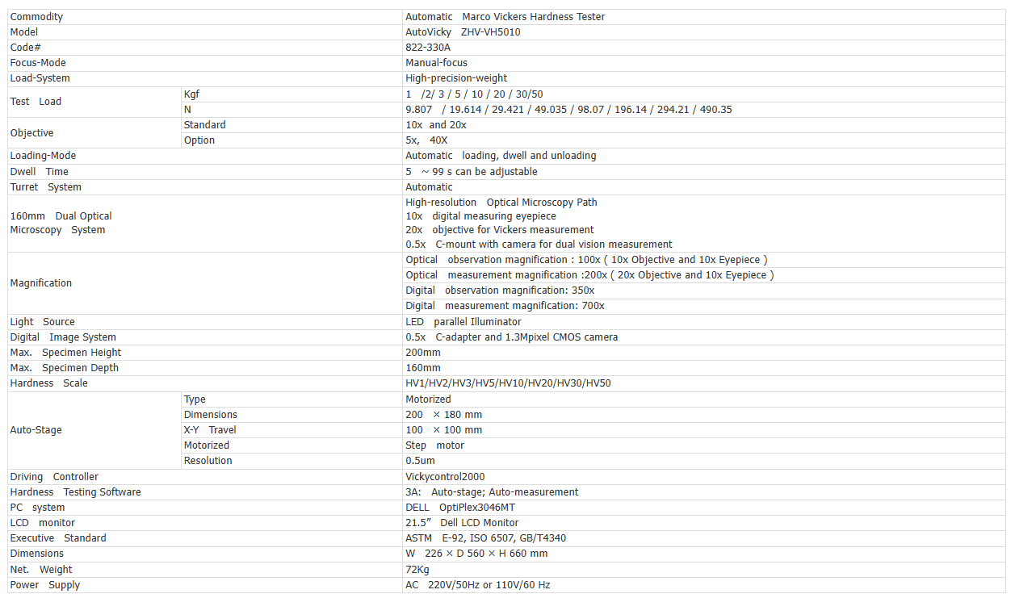Click the 'Auto-Stage' row label
Screen dimensions: 1015x598
pos(36,430)
